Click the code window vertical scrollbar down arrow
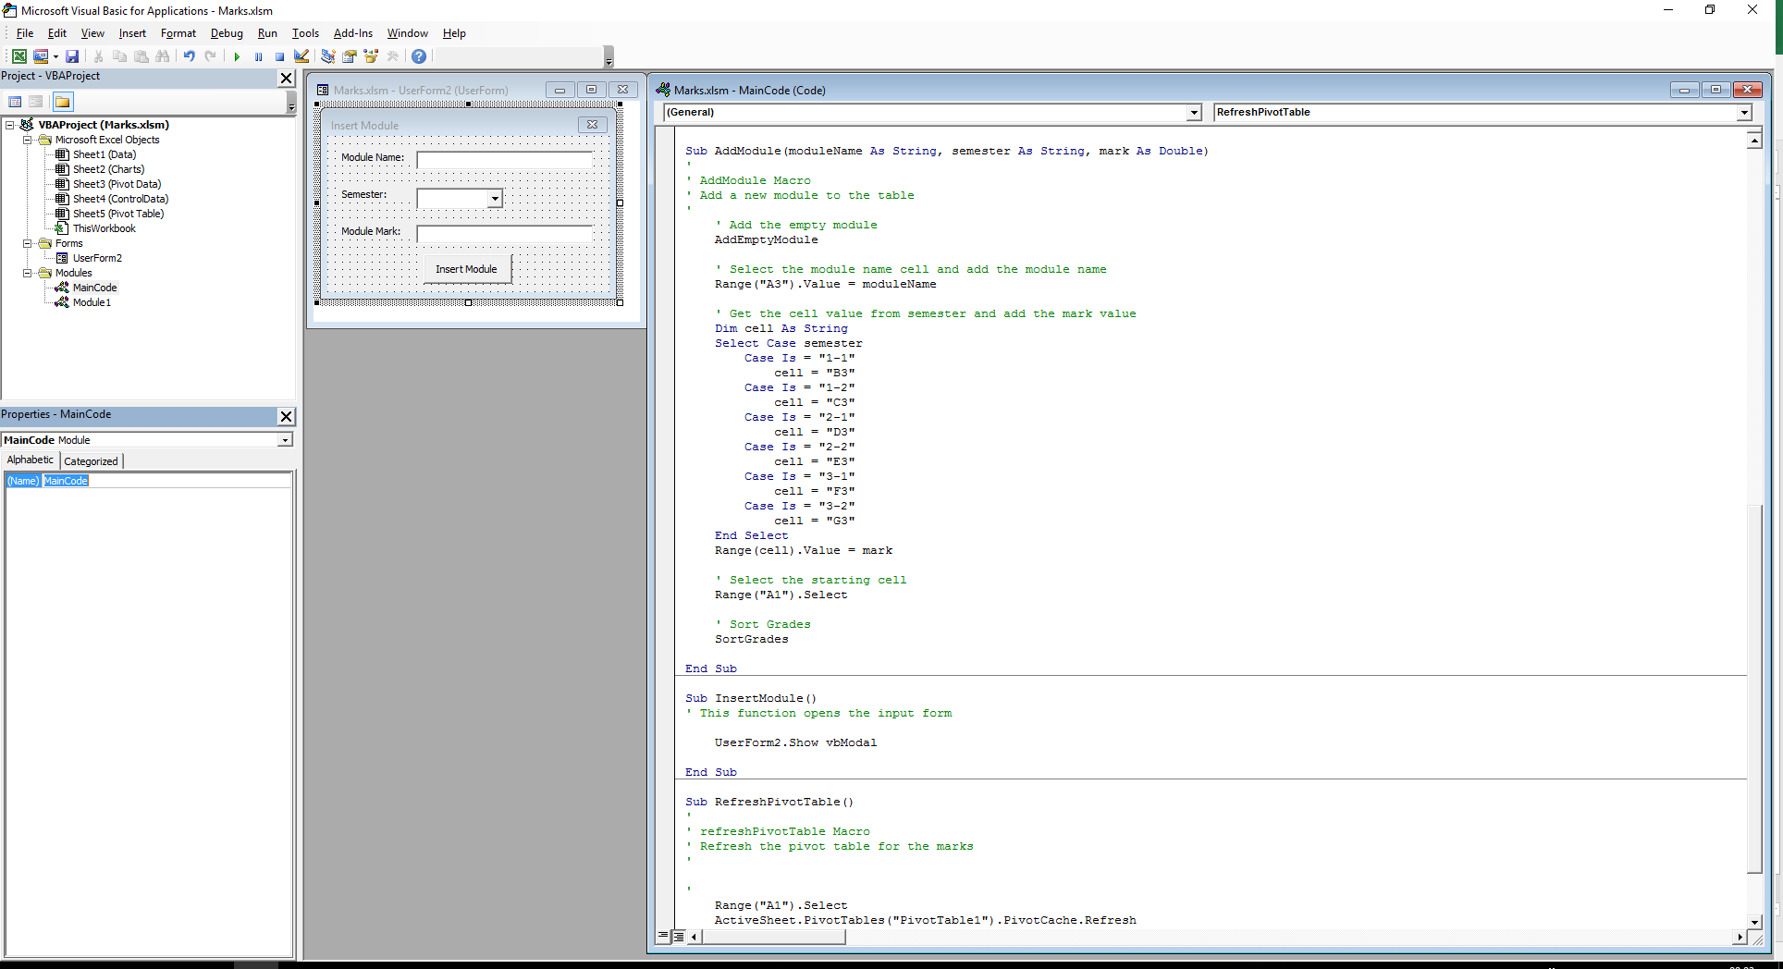This screenshot has height=969, width=1783. [x=1754, y=922]
